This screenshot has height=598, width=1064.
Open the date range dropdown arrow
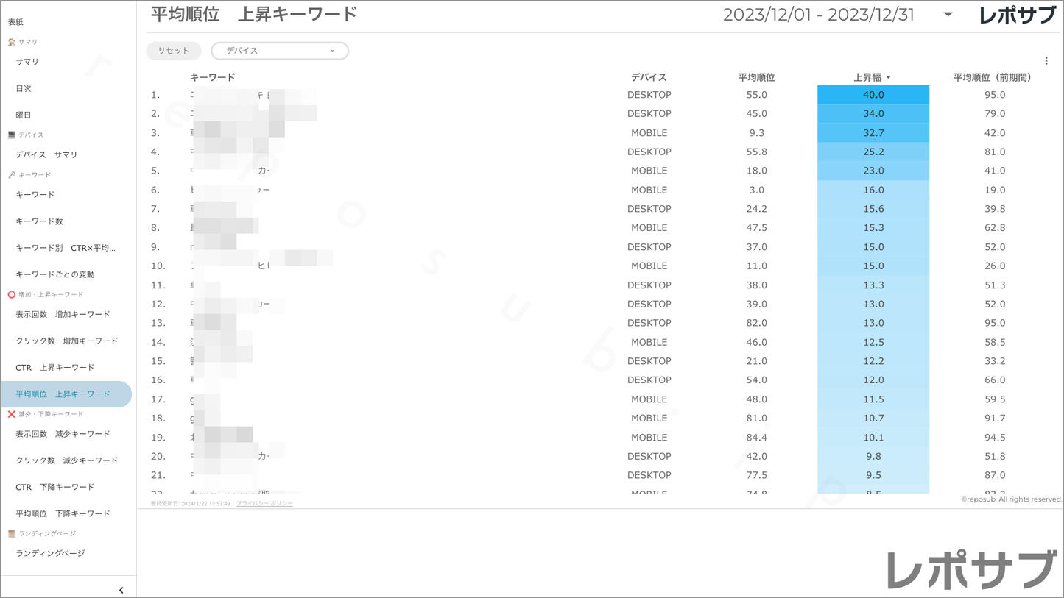[x=948, y=15]
